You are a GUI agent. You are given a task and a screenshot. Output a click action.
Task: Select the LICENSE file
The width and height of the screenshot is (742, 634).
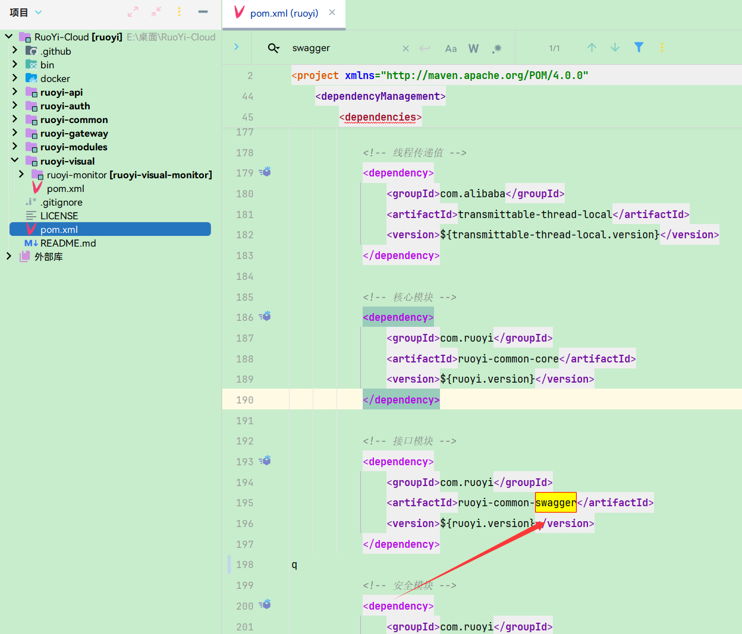(x=59, y=215)
